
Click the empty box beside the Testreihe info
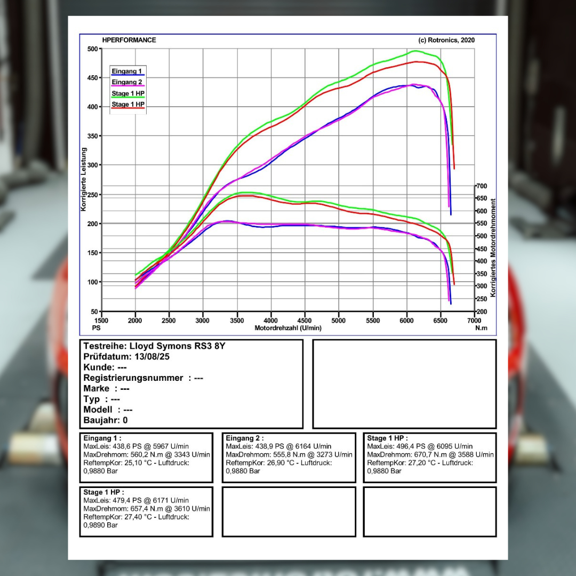pos(404,384)
